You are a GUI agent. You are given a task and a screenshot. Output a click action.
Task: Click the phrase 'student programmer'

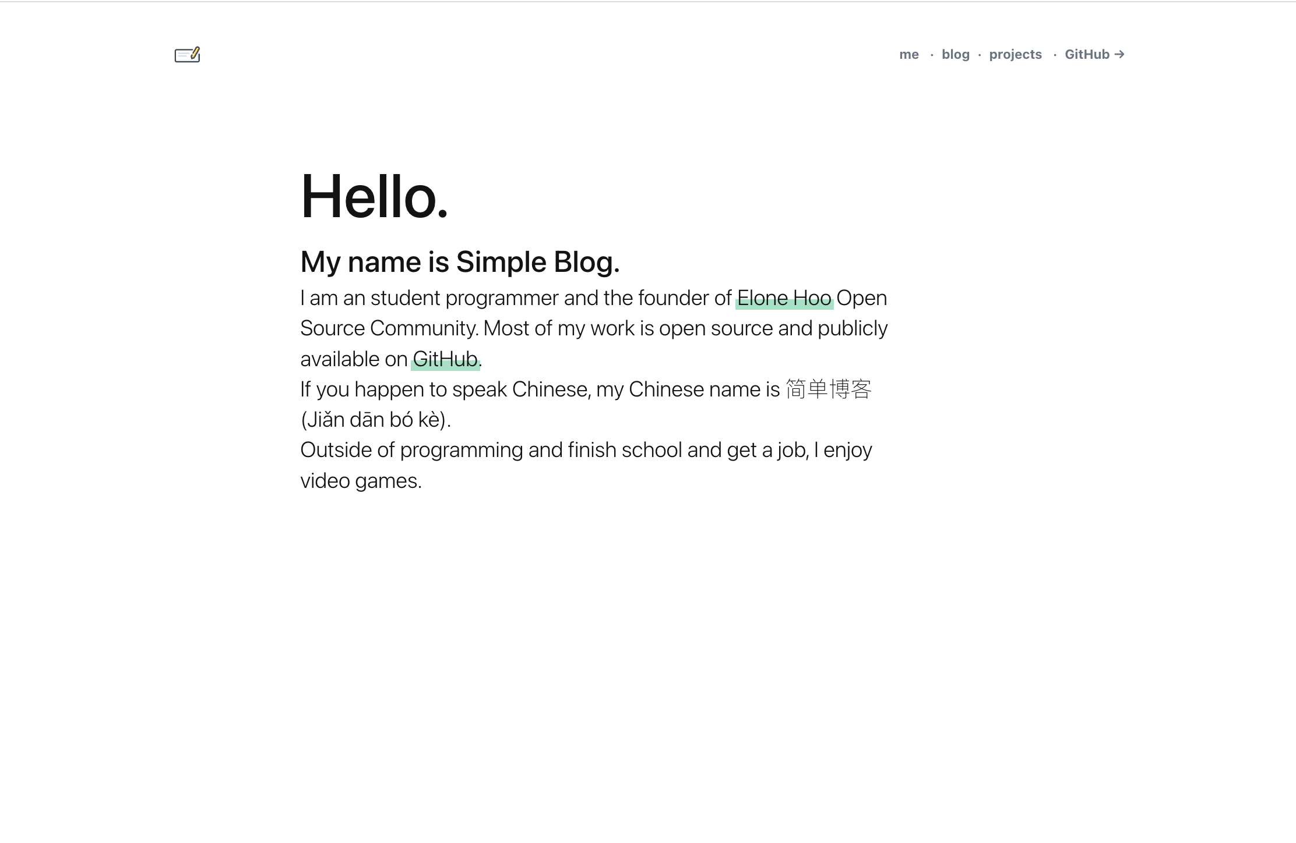(464, 298)
